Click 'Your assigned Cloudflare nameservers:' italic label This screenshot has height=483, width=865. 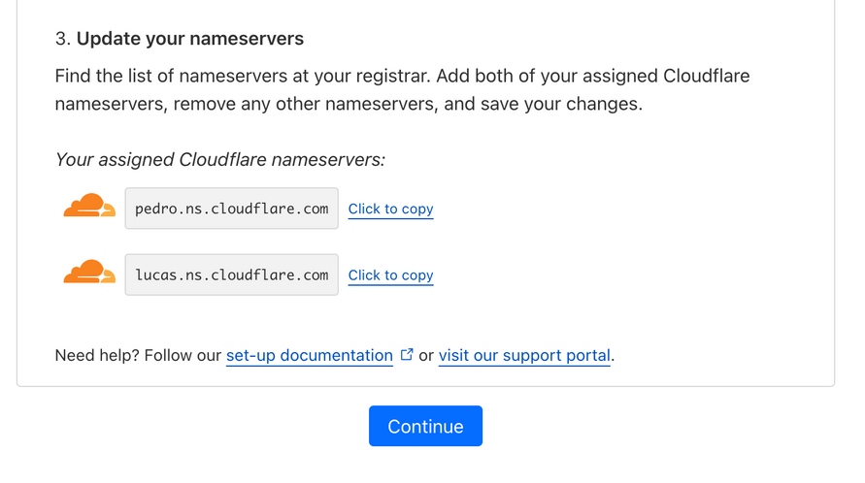pos(219,160)
